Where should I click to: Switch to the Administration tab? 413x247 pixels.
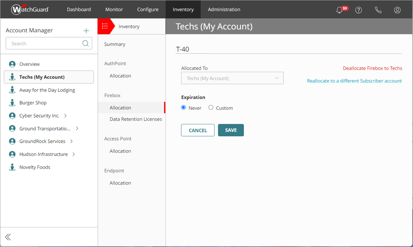point(224,9)
